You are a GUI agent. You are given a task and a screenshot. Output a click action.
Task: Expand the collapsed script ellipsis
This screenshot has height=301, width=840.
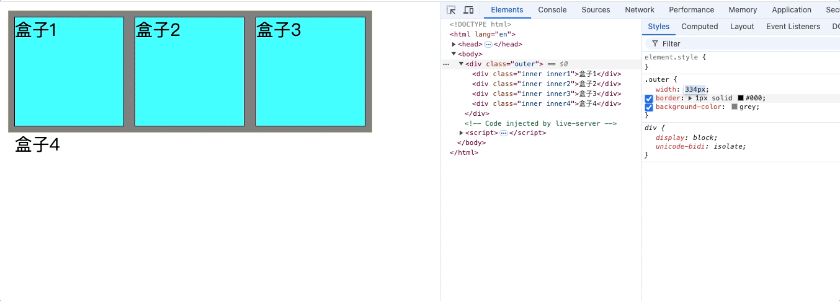[x=504, y=133]
